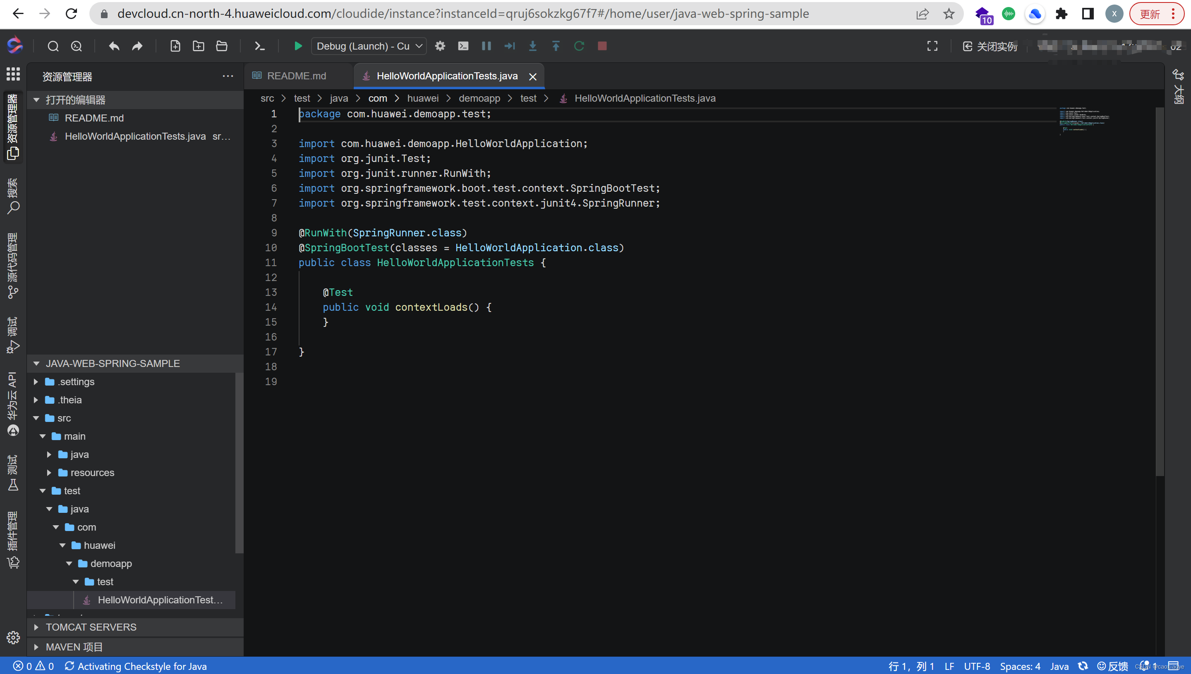Click the red Stop debug icon
The image size is (1191, 674).
coord(602,46)
